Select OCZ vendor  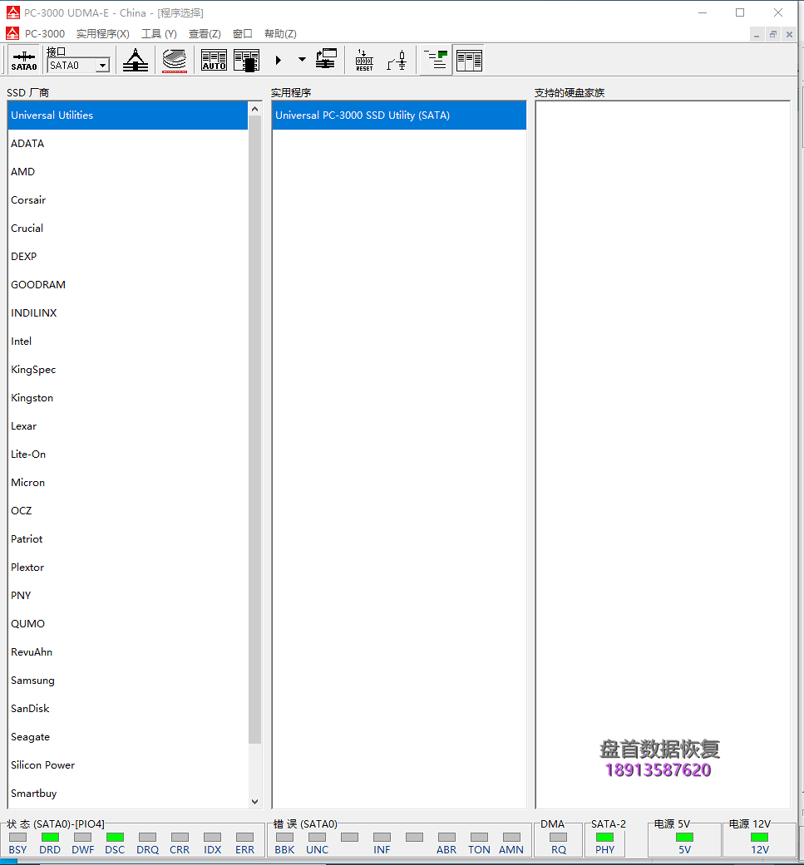pos(128,511)
